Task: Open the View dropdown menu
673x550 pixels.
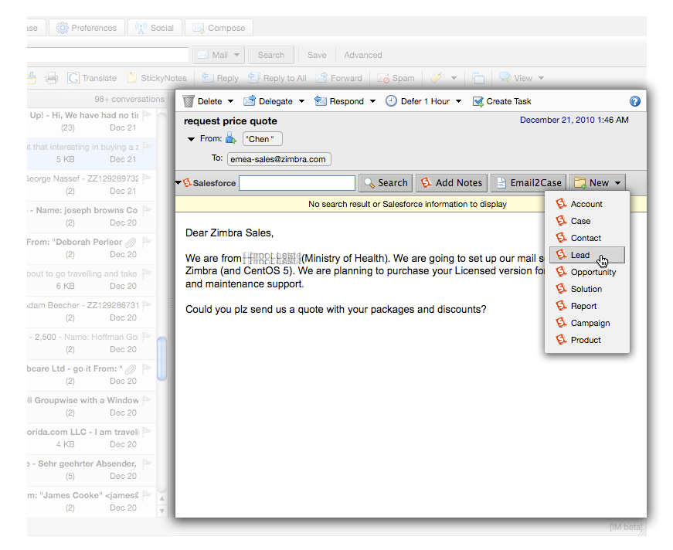Action: pyautogui.click(x=522, y=78)
